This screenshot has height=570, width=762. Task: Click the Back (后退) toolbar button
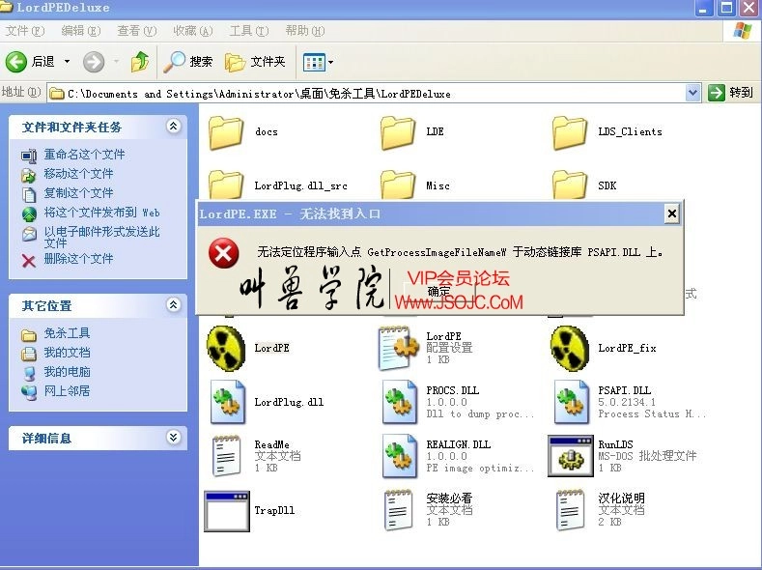[30, 62]
